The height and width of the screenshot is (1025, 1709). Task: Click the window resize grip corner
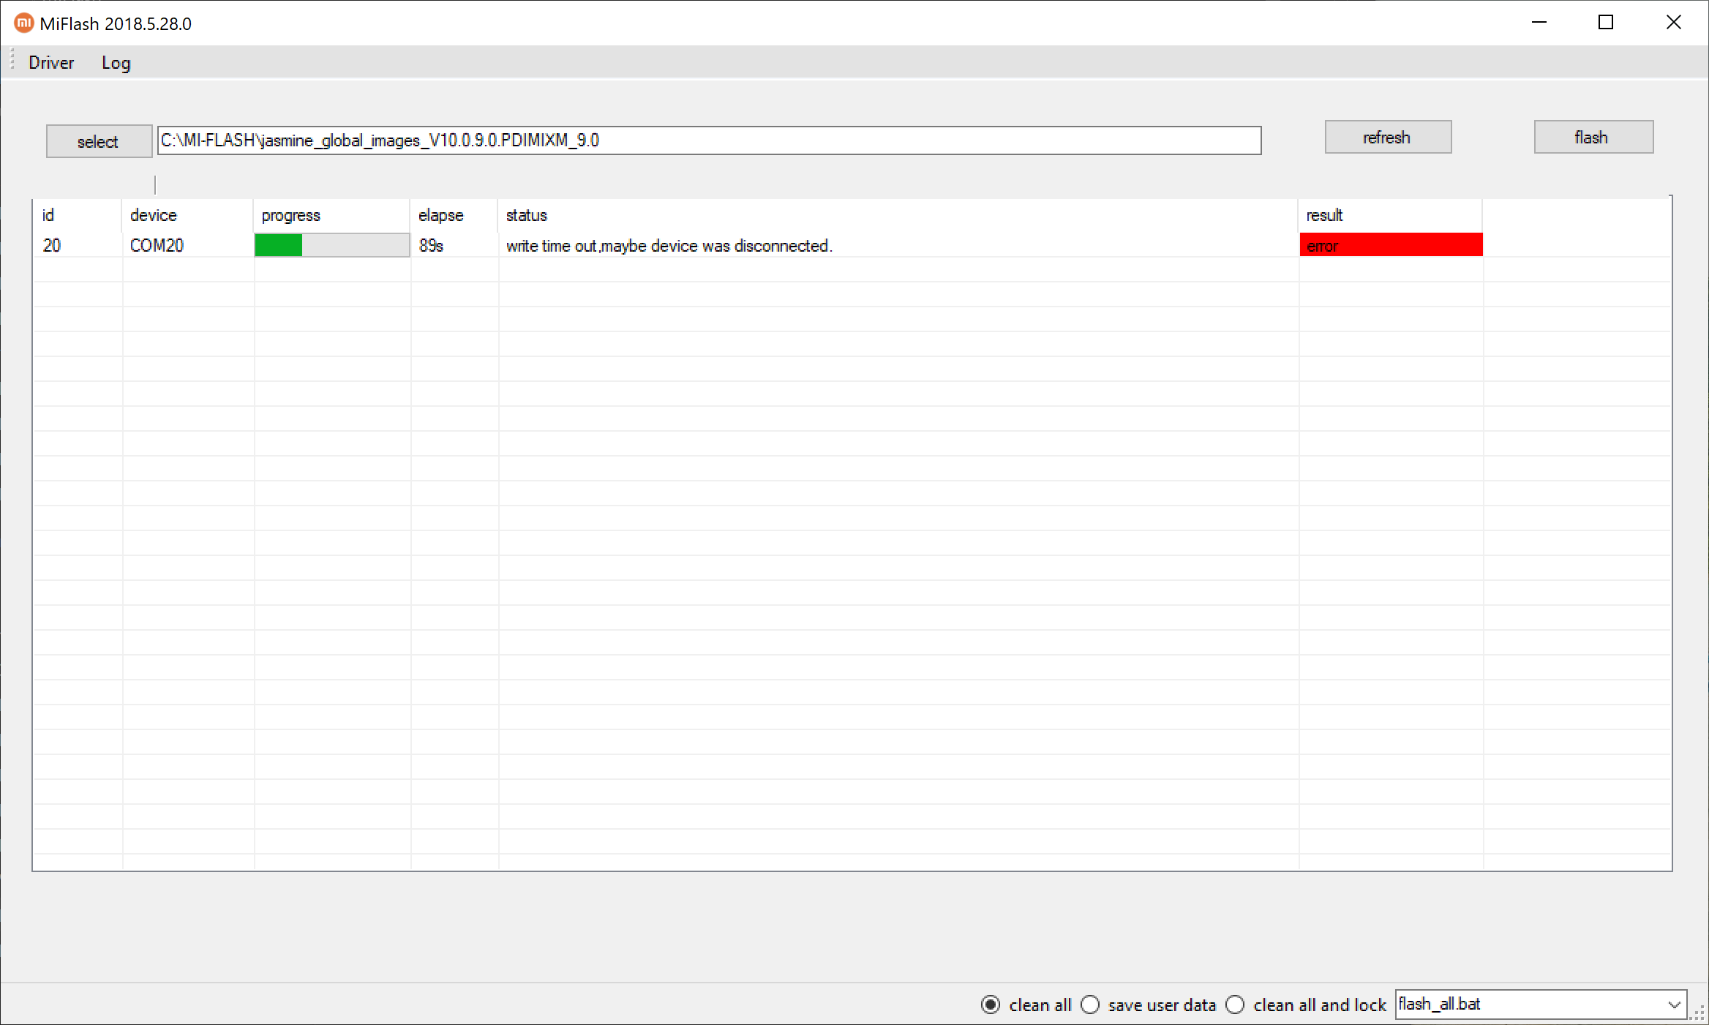pos(1698,1014)
